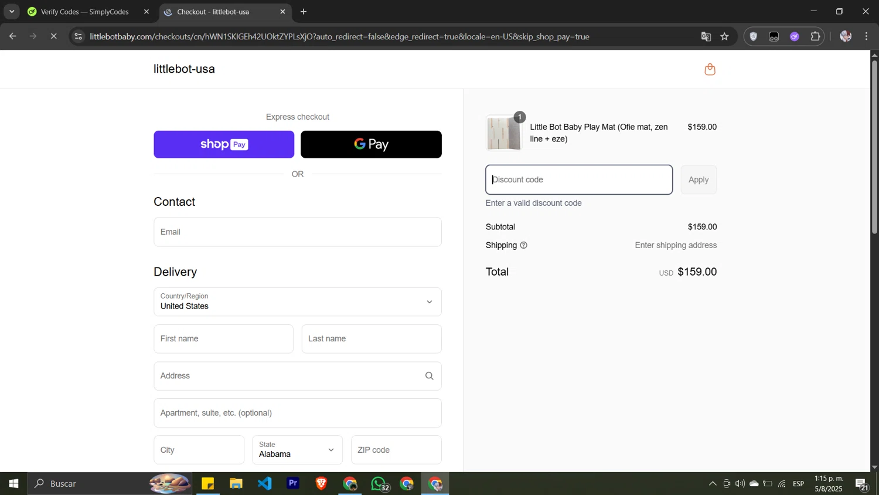The image size is (879, 495).
Task: Open the Country/Region dropdown
Action: 298,301
